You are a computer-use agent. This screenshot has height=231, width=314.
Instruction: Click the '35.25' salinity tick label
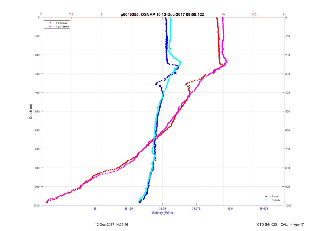[162, 209]
